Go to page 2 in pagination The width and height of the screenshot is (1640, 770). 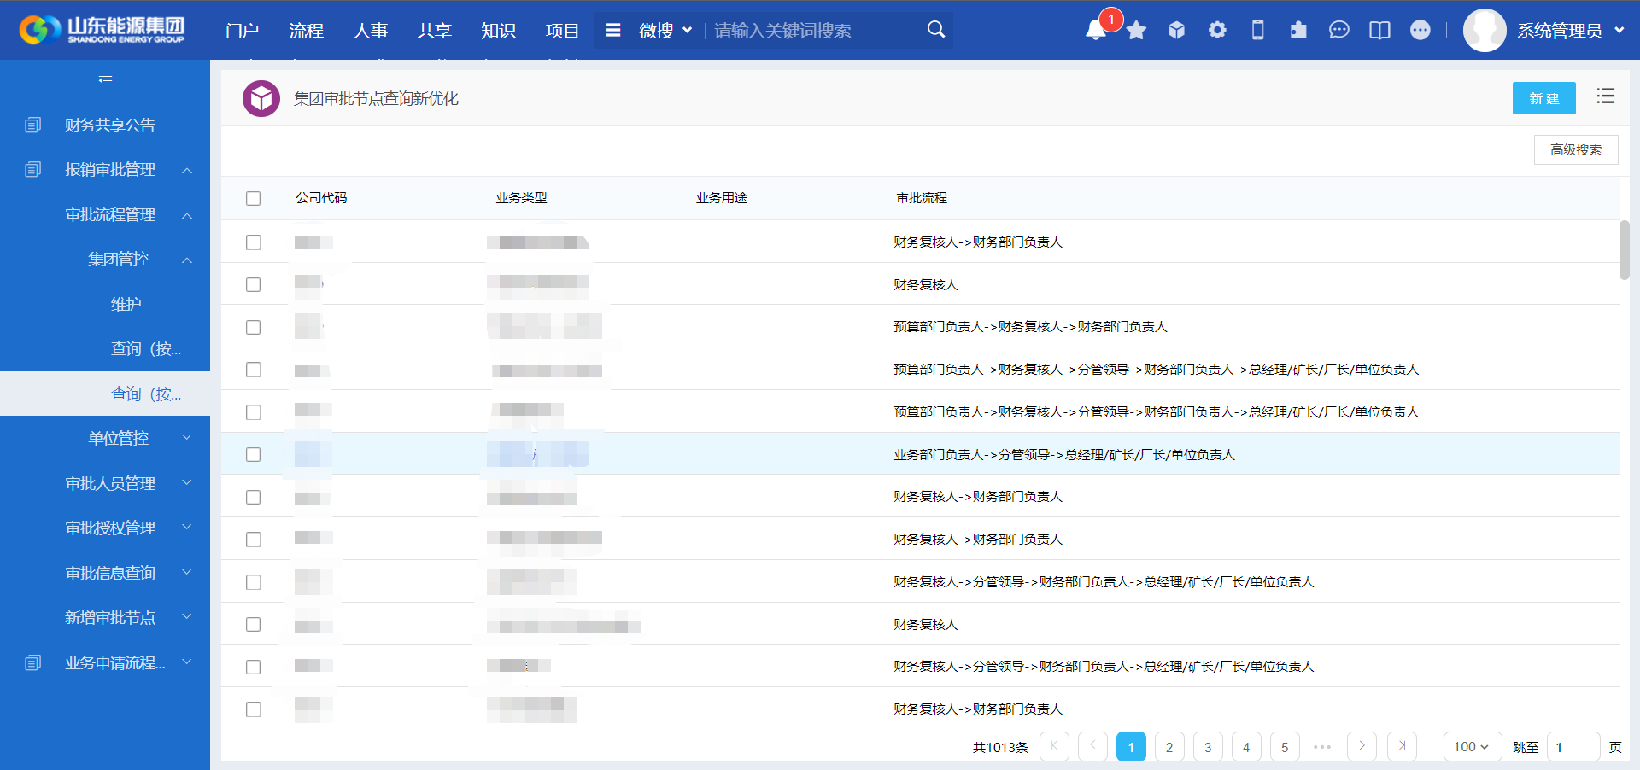1169,747
